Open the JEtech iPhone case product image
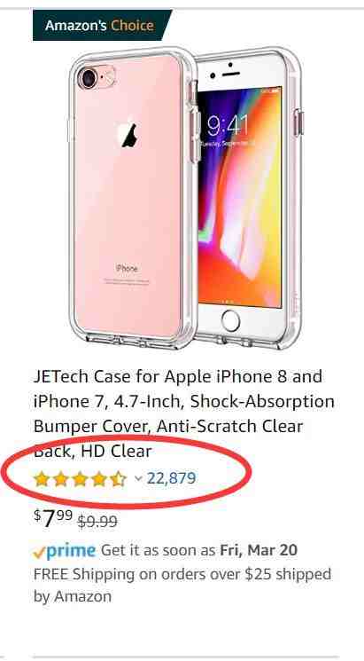The image size is (364, 661). coord(185,198)
